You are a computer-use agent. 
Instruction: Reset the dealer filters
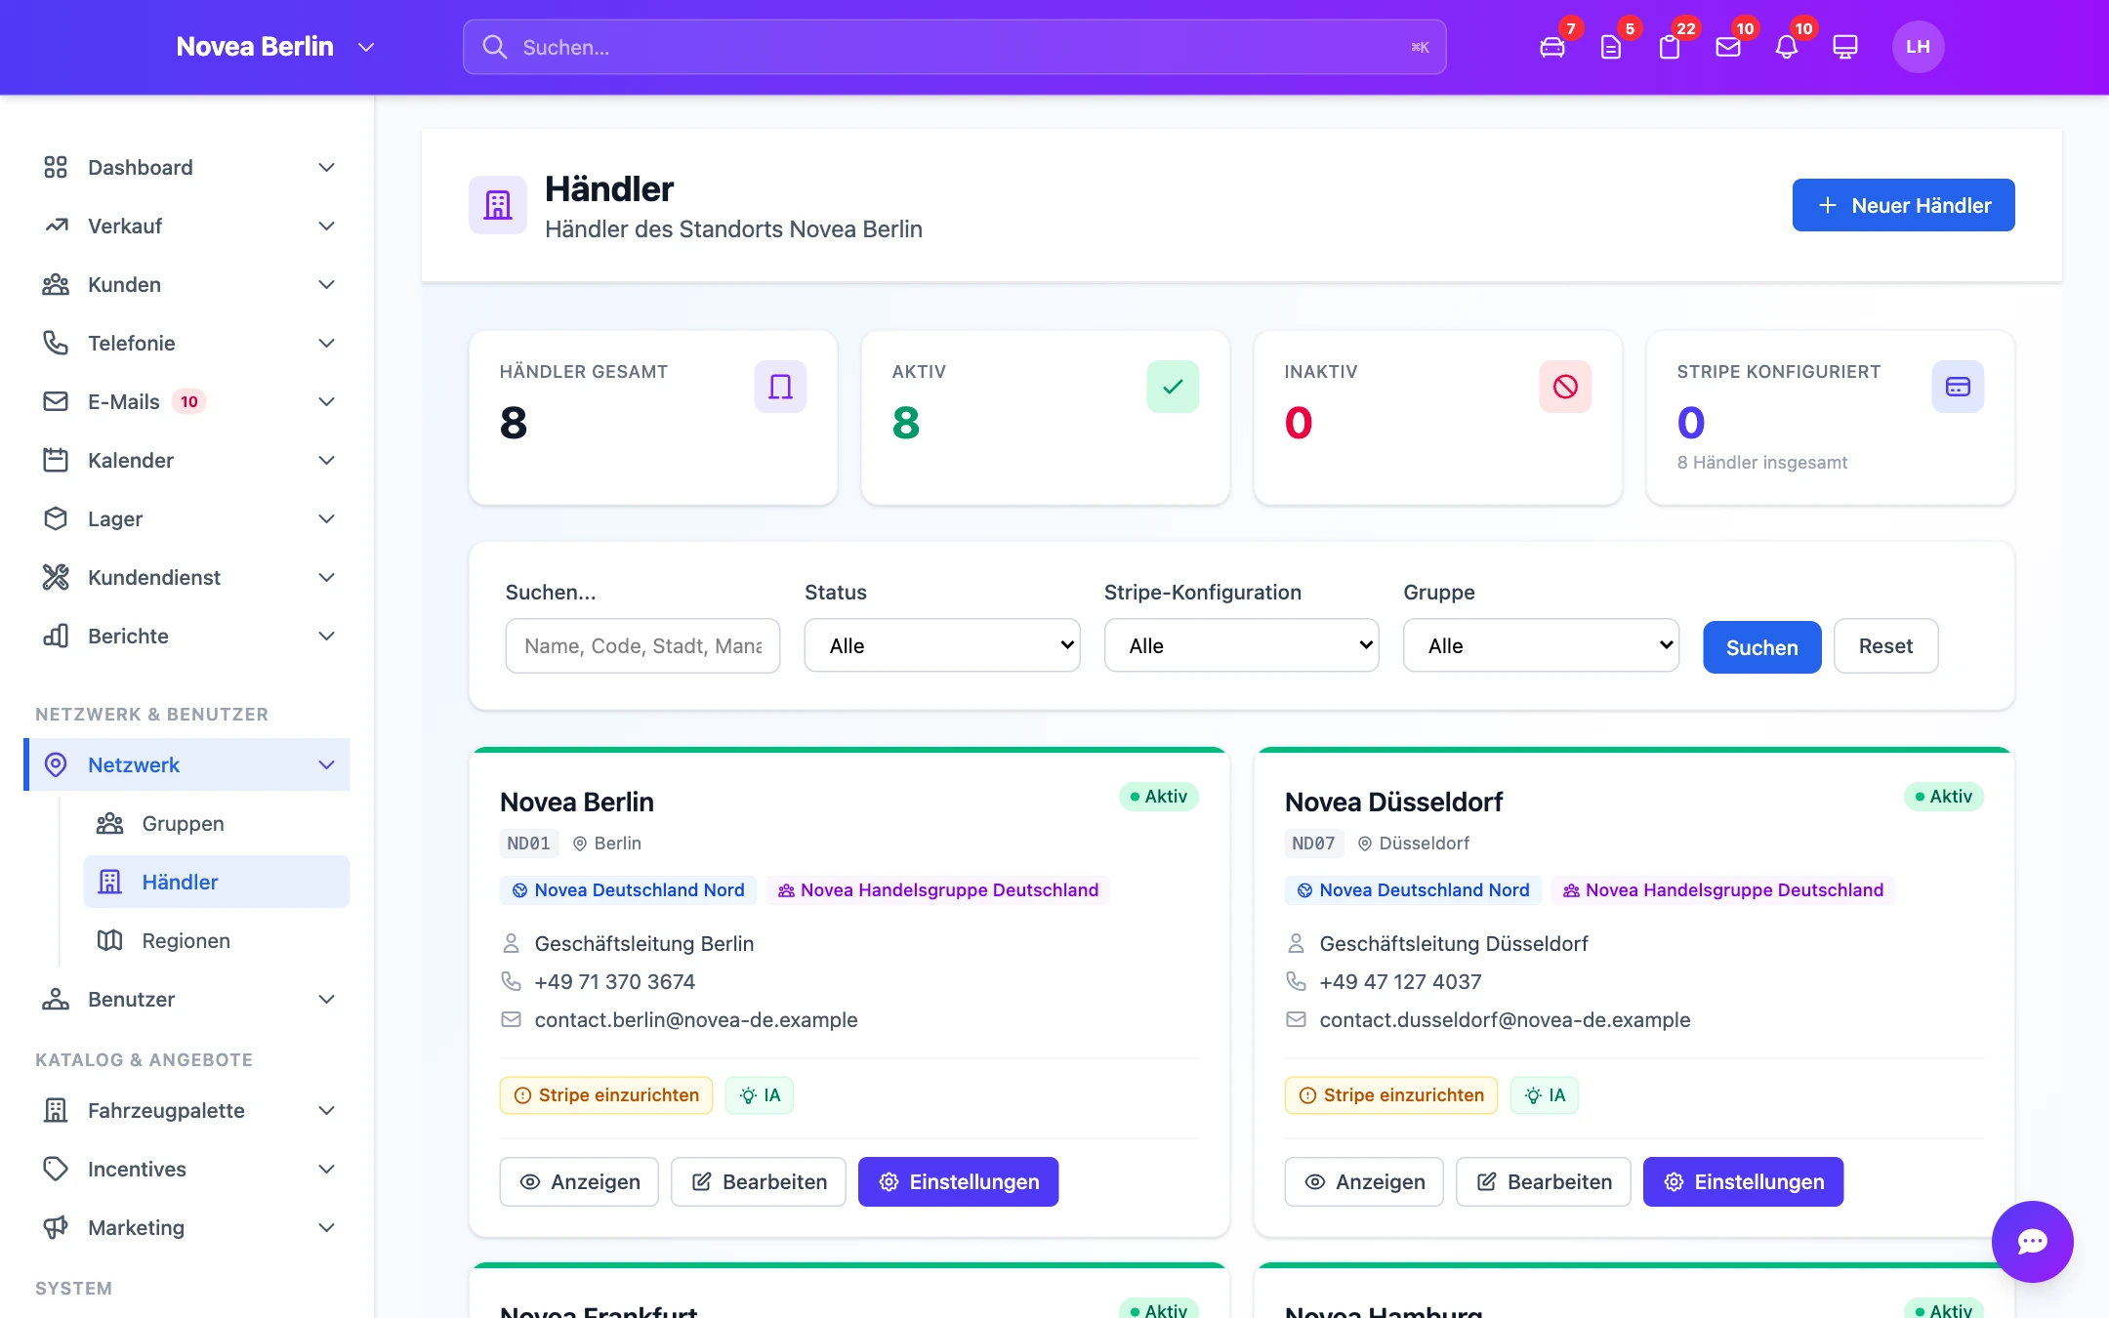pos(1885,645)
